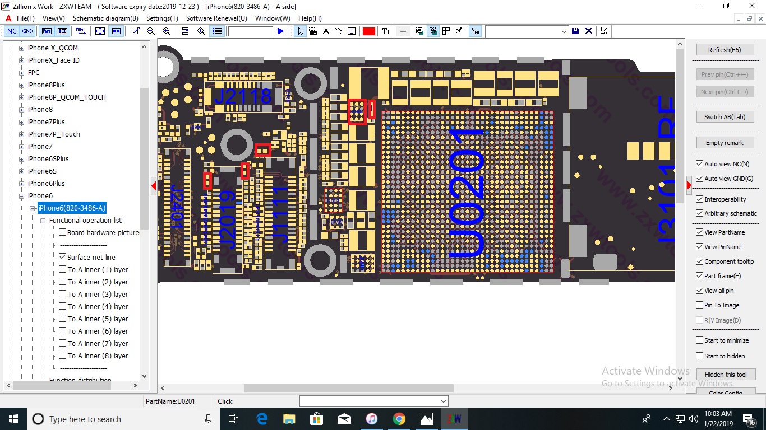Screen dimensions: 766x430
Task: Uncheck Surface net line
Action: (63, 257)
